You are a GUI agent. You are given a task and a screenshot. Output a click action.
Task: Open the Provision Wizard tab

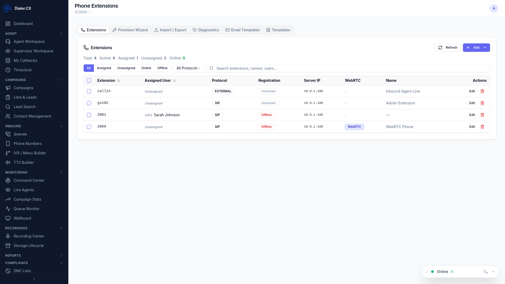(x=130, y=30)
